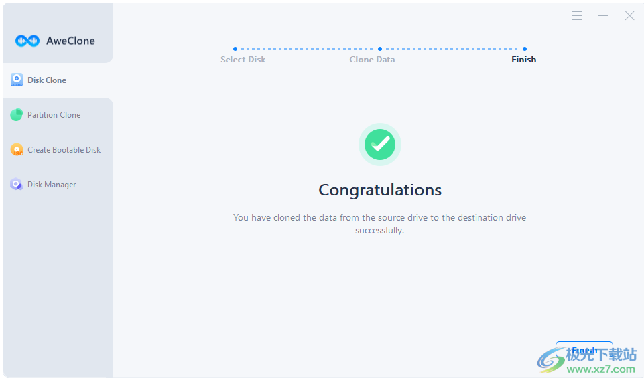Screen dimensions: 644x380
Task: Click the Finish step label
Action: (523, 60)
